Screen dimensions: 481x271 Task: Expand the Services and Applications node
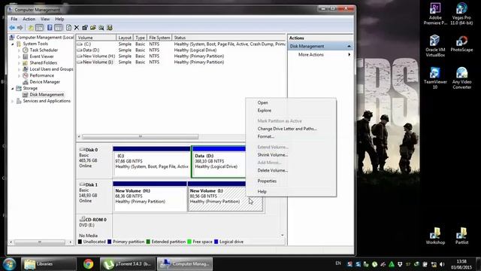13,101
